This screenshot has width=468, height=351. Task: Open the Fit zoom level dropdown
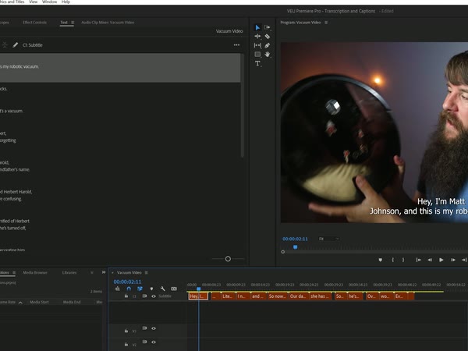[329, 239]
